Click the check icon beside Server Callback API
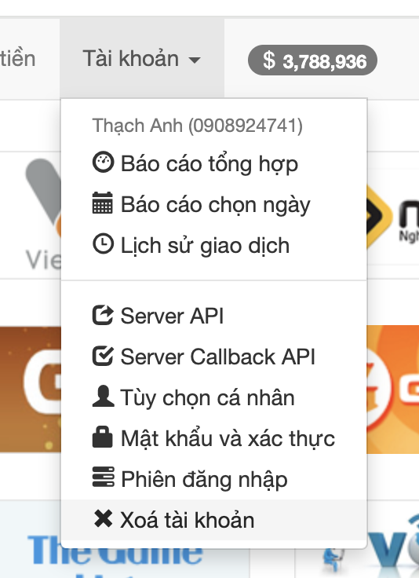 (103, 356)
